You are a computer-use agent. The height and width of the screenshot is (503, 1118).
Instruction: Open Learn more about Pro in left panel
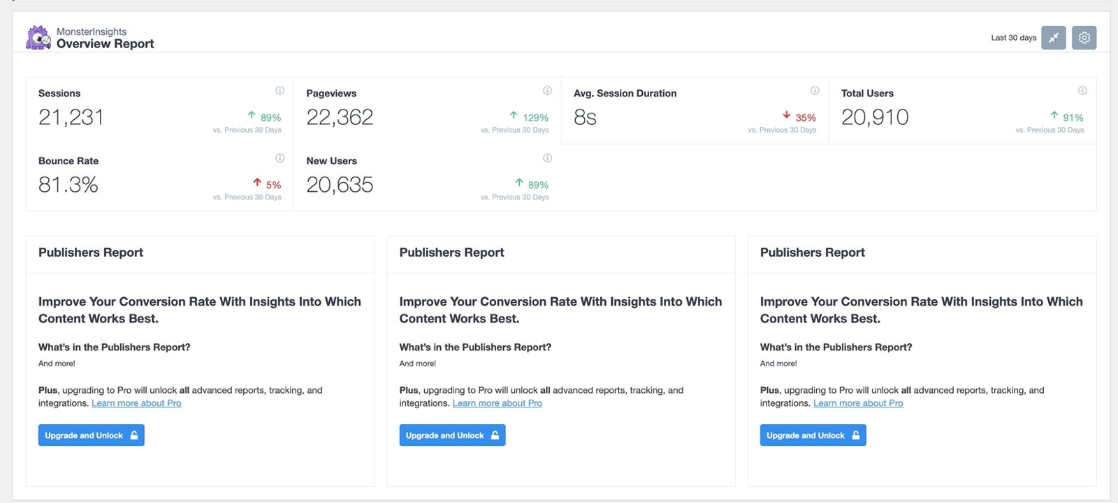(x=136, y=403)
